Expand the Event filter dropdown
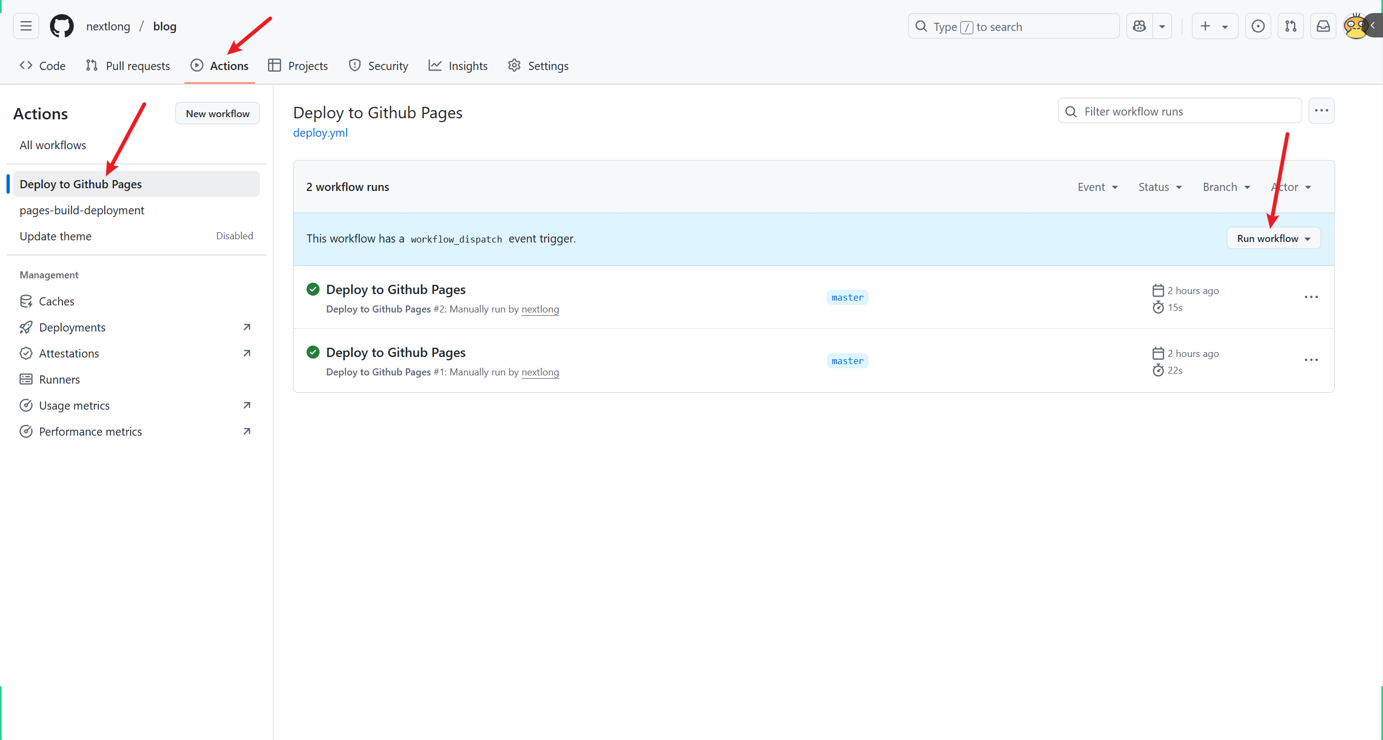The height and width of the screenshot is (740, 1383). click(x=1097, y=187)
